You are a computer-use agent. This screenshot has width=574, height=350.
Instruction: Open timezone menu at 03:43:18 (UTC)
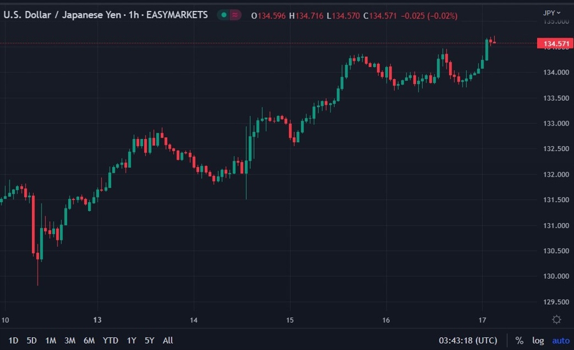pos(468,340)
